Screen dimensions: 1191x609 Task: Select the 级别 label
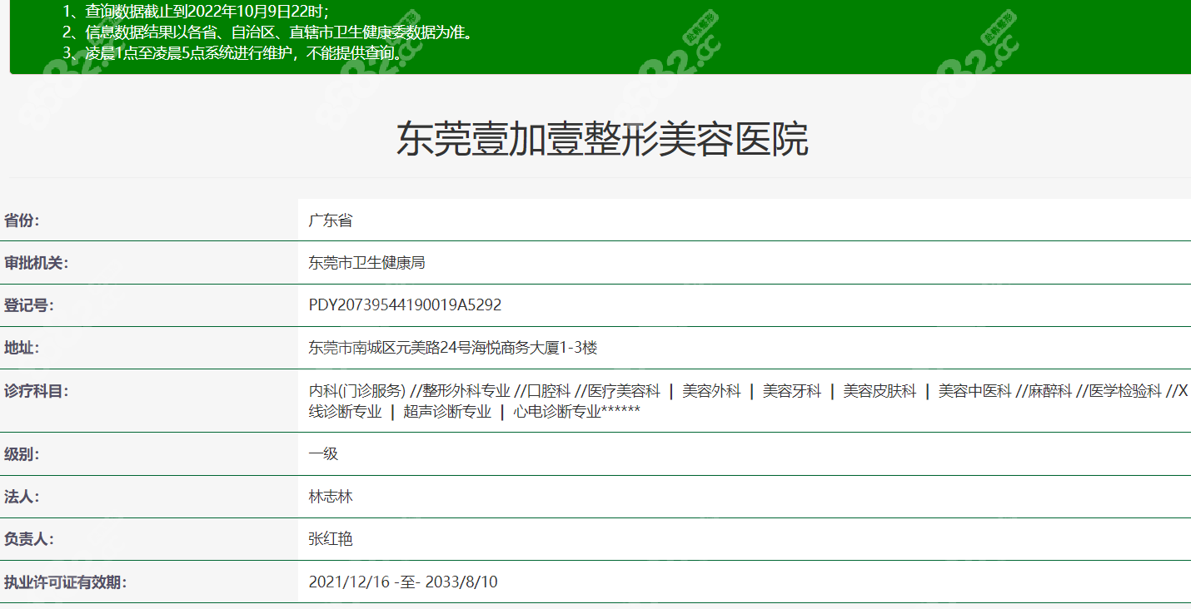point(22,454)
